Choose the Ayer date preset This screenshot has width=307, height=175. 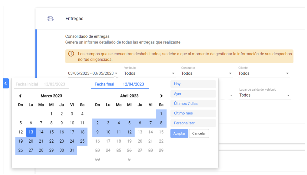click(193, 94)
